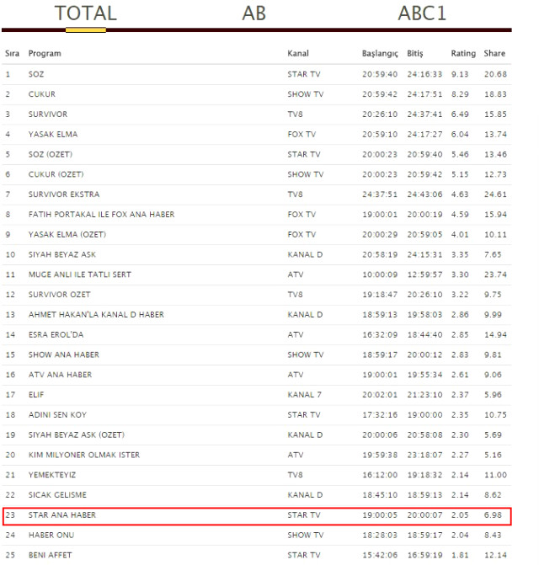Image resolution: width=539 pixels, height=565 pixels.
Task: Select KIM MILYONER OLMAK ISTER
Action: coord(84,455)
